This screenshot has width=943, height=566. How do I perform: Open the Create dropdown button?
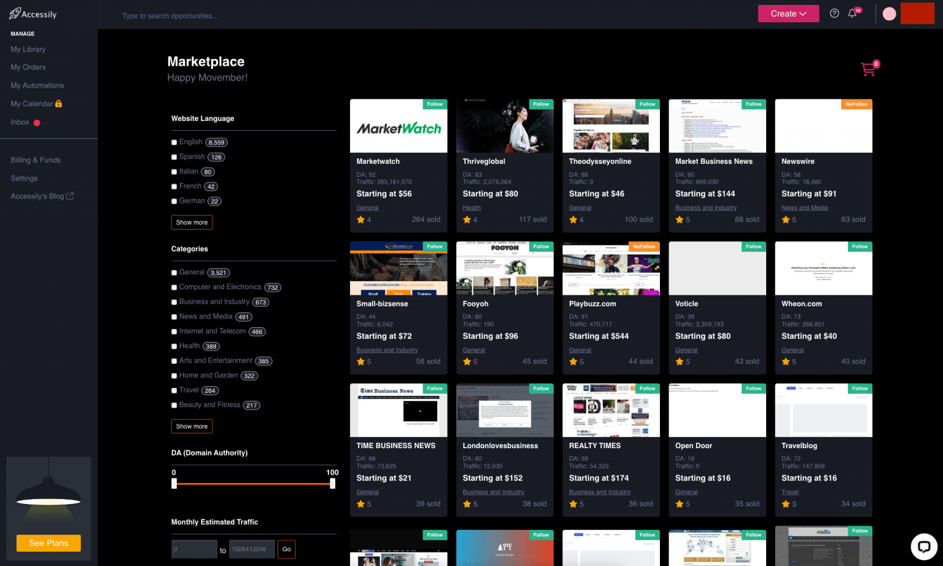click(788, 14)
